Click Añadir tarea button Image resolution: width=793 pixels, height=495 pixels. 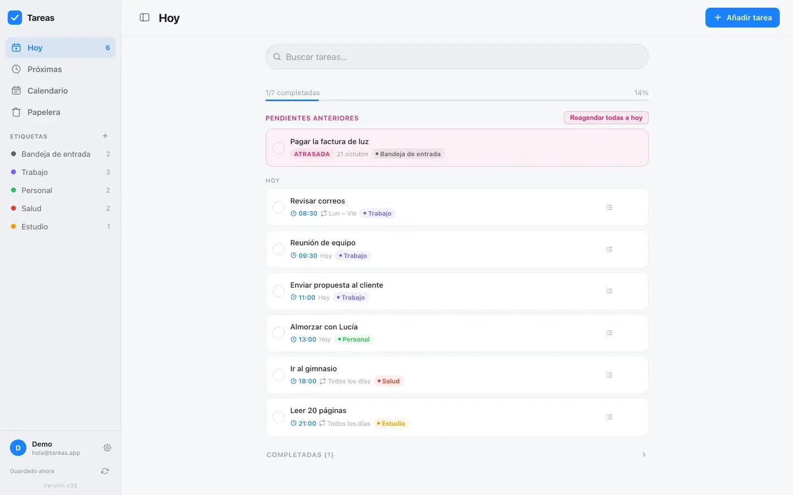tap(742, 18)
